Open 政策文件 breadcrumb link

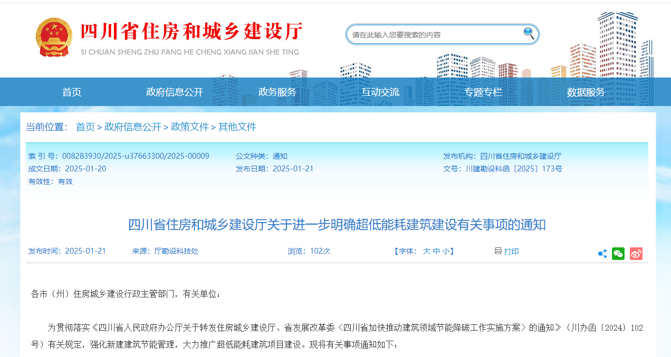tap(189, 127)
